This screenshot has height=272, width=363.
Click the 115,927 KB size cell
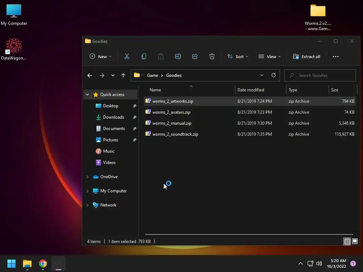pos(344,134)
